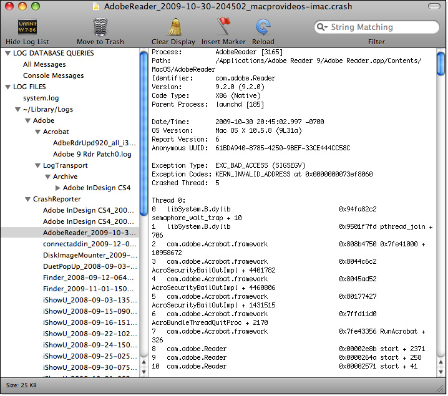The image size is (448, 396).
Task: Select Adobe 9 Rdr Patch0.log file
Action: coord(92,155)
